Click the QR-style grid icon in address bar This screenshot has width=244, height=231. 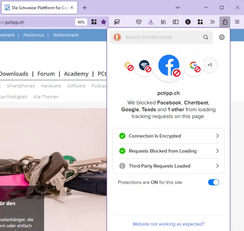click(94, 22)
